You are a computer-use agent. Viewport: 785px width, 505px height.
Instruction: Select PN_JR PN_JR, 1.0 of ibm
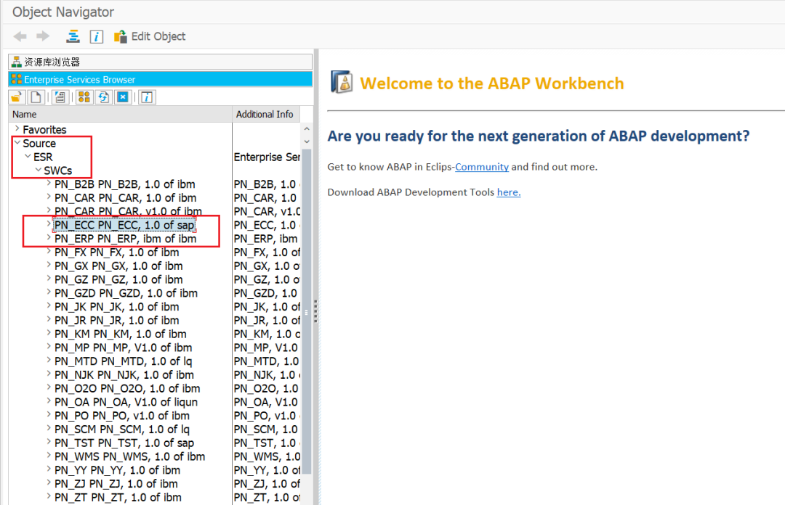coord(116,320)
